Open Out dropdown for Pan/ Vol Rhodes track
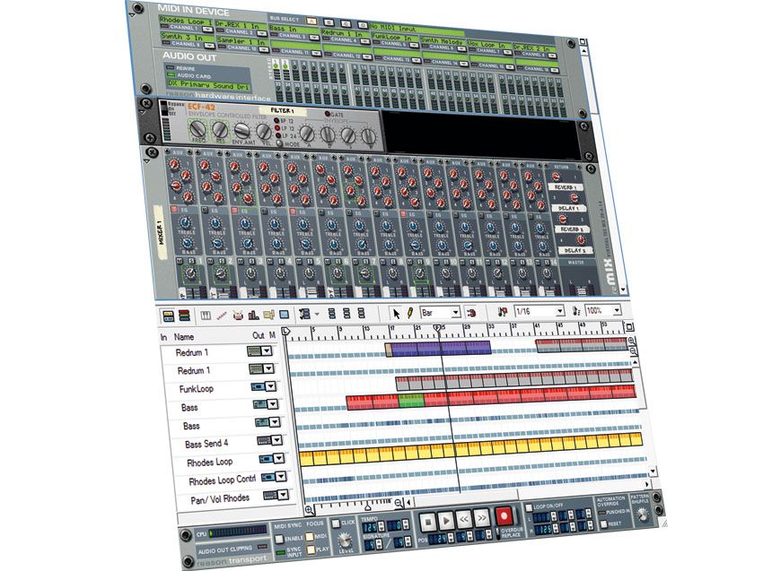This screenshot has height=571, width=763. pos(283,495)
